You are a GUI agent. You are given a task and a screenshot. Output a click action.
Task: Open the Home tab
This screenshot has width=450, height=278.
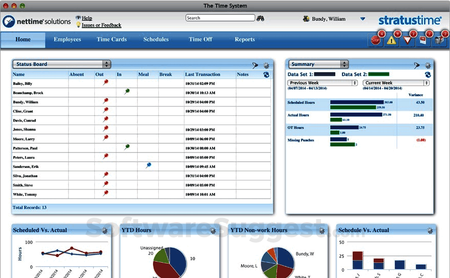click(x=23, y=39)
